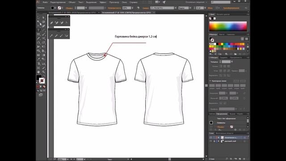The image size is (286, 161).
Task: Open stroke weight dropdown in Stroke panel
Action: 232,62
